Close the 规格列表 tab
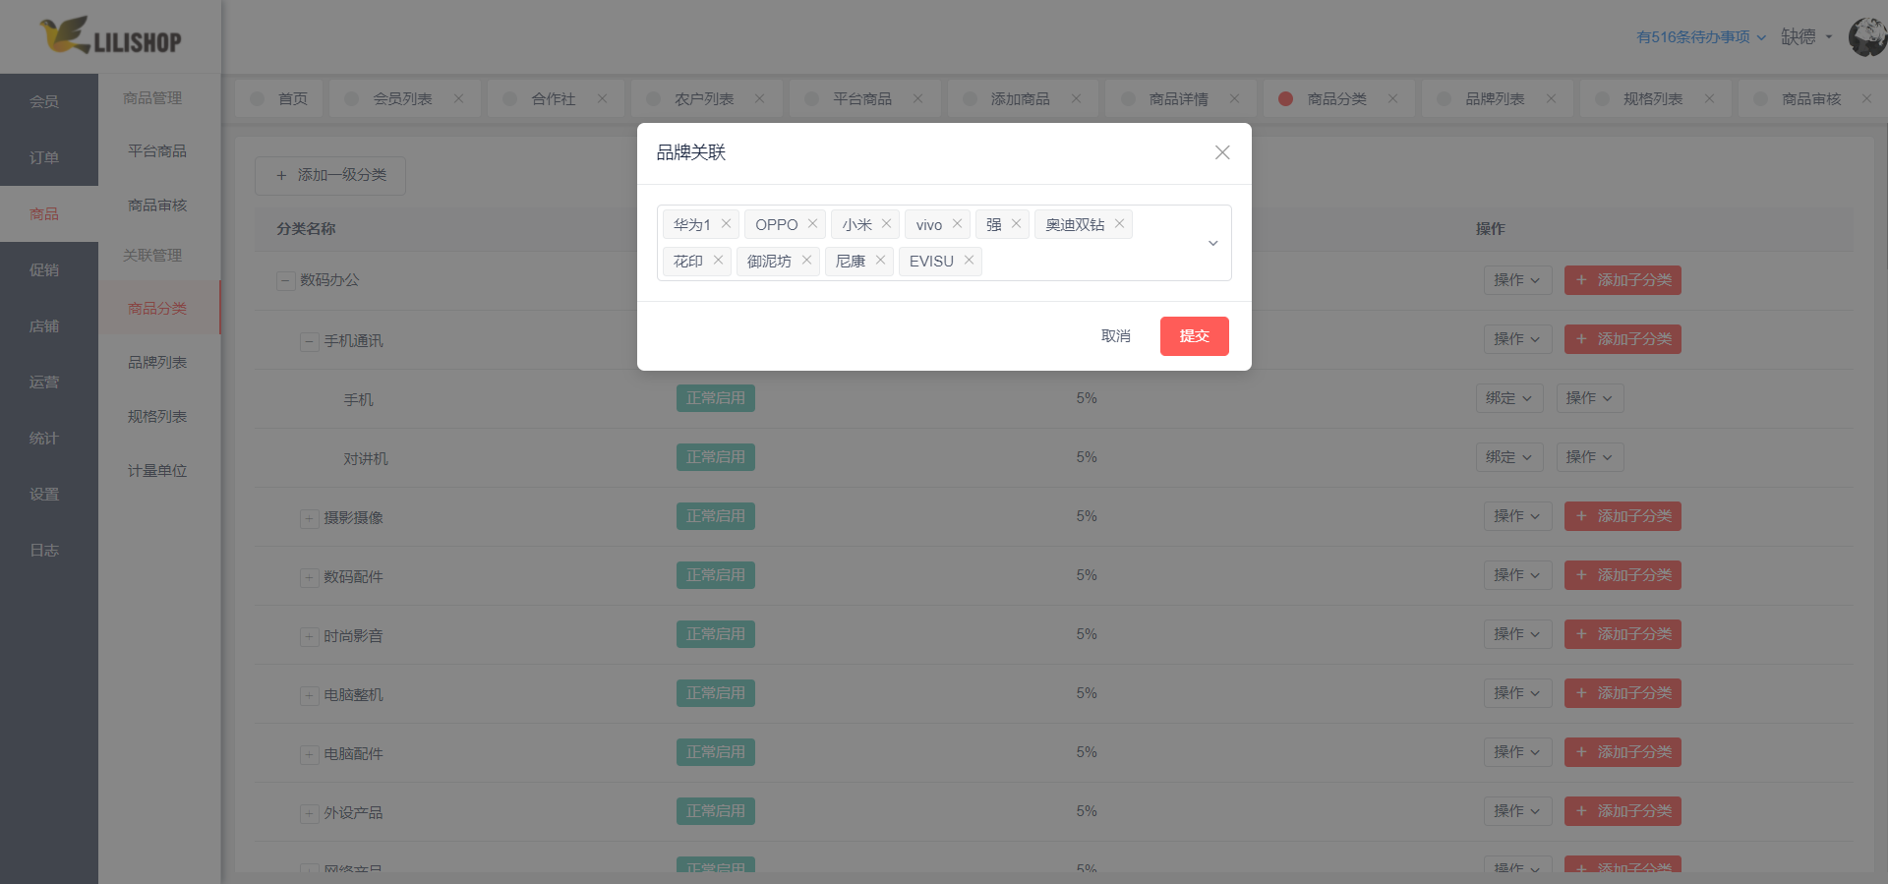This screenshot has width=1888, height=884. tap(1709, 98)
